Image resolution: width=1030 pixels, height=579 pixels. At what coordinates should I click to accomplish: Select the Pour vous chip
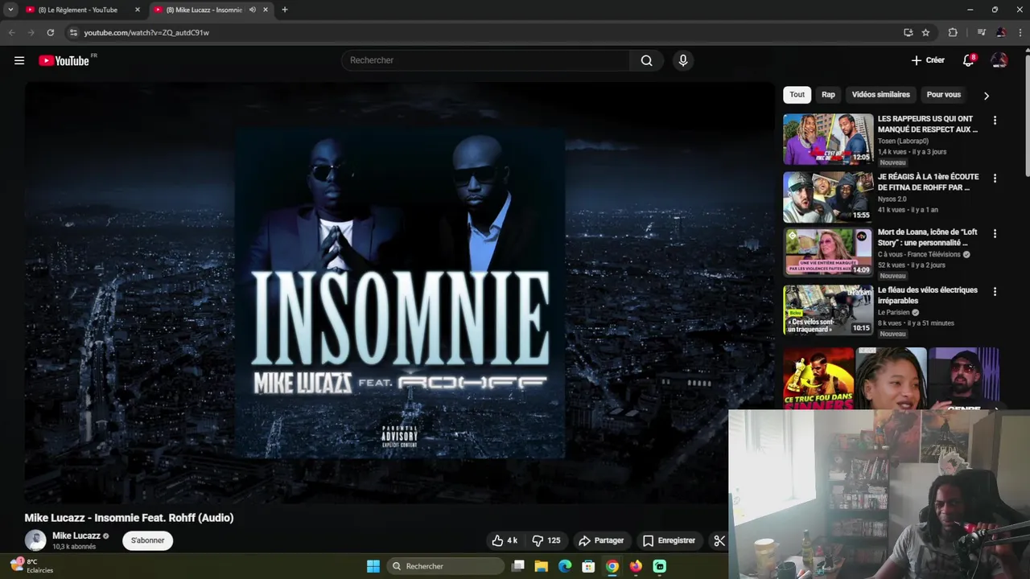click(x=943, y=94)
